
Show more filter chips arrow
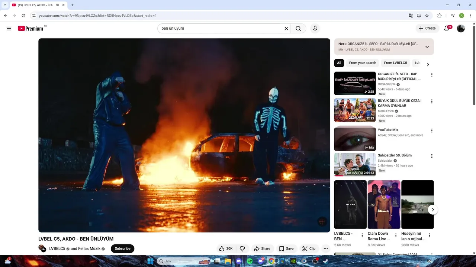click(x=428, y=65)
